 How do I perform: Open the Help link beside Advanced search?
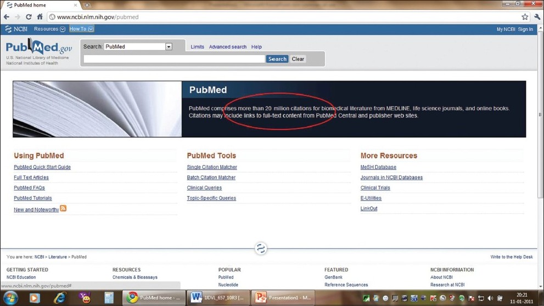coord(256,47)
